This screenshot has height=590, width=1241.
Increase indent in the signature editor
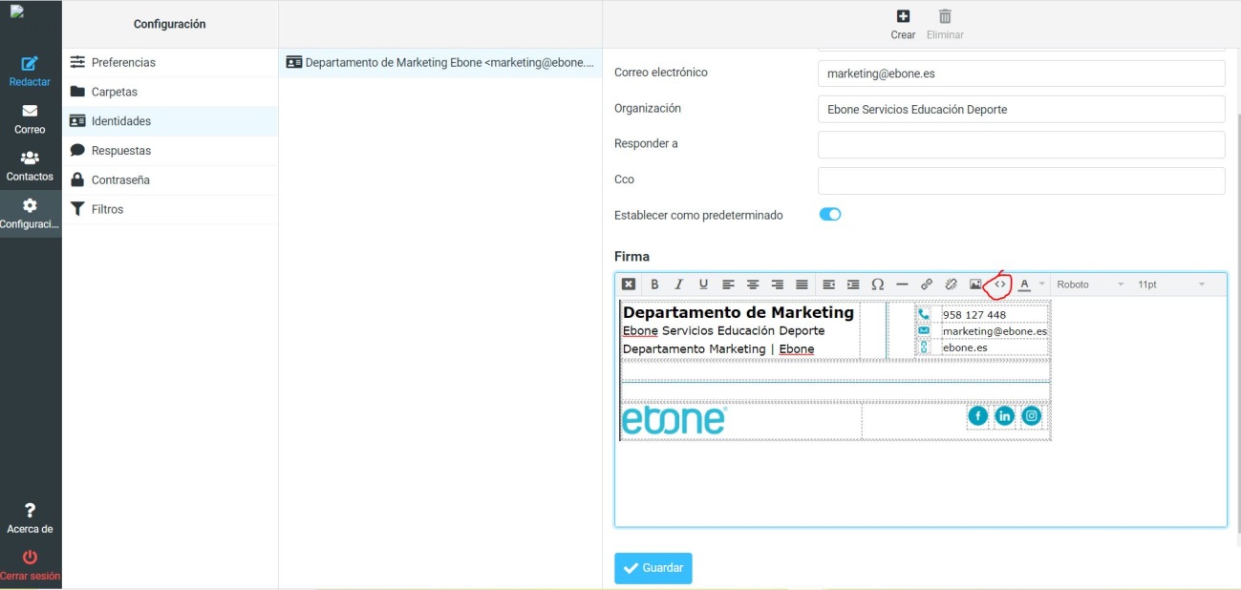(853, 284)
